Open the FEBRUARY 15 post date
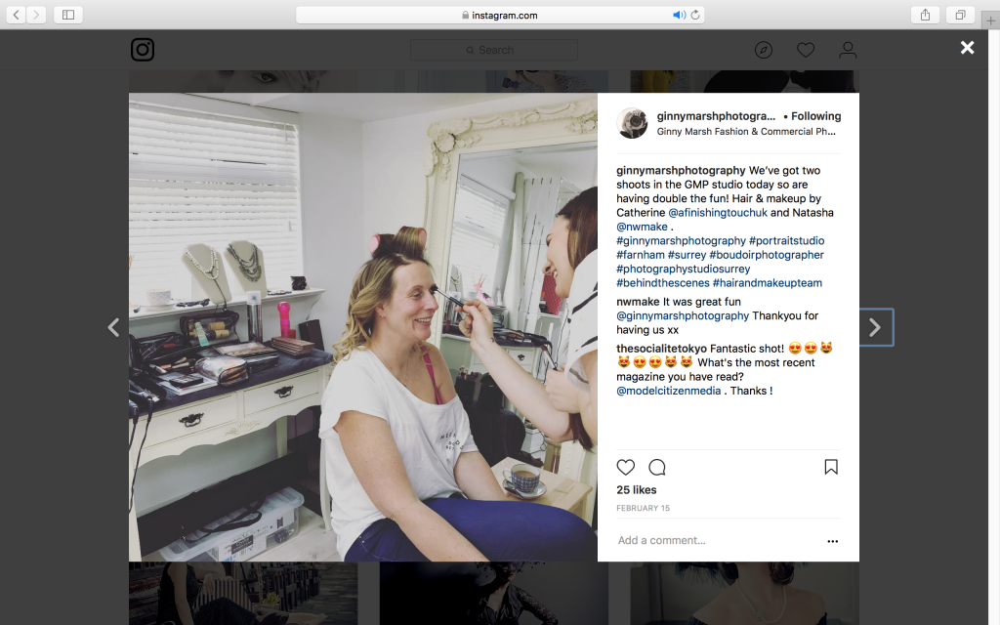The image size is (1000, 625). click(643, 508)
